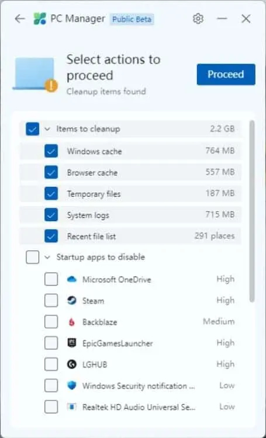Tick the Startup apps to disable checkbox
Viewport: 266px width, 438px height.
coord(32,257)
